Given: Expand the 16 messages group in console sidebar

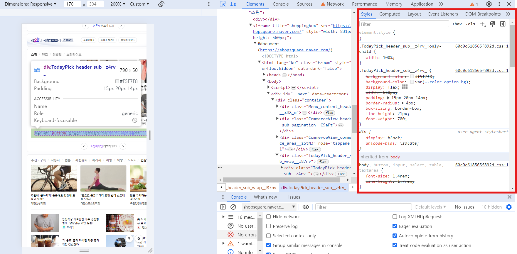Looking at the screenshot, I should click(x=223, y=217).
